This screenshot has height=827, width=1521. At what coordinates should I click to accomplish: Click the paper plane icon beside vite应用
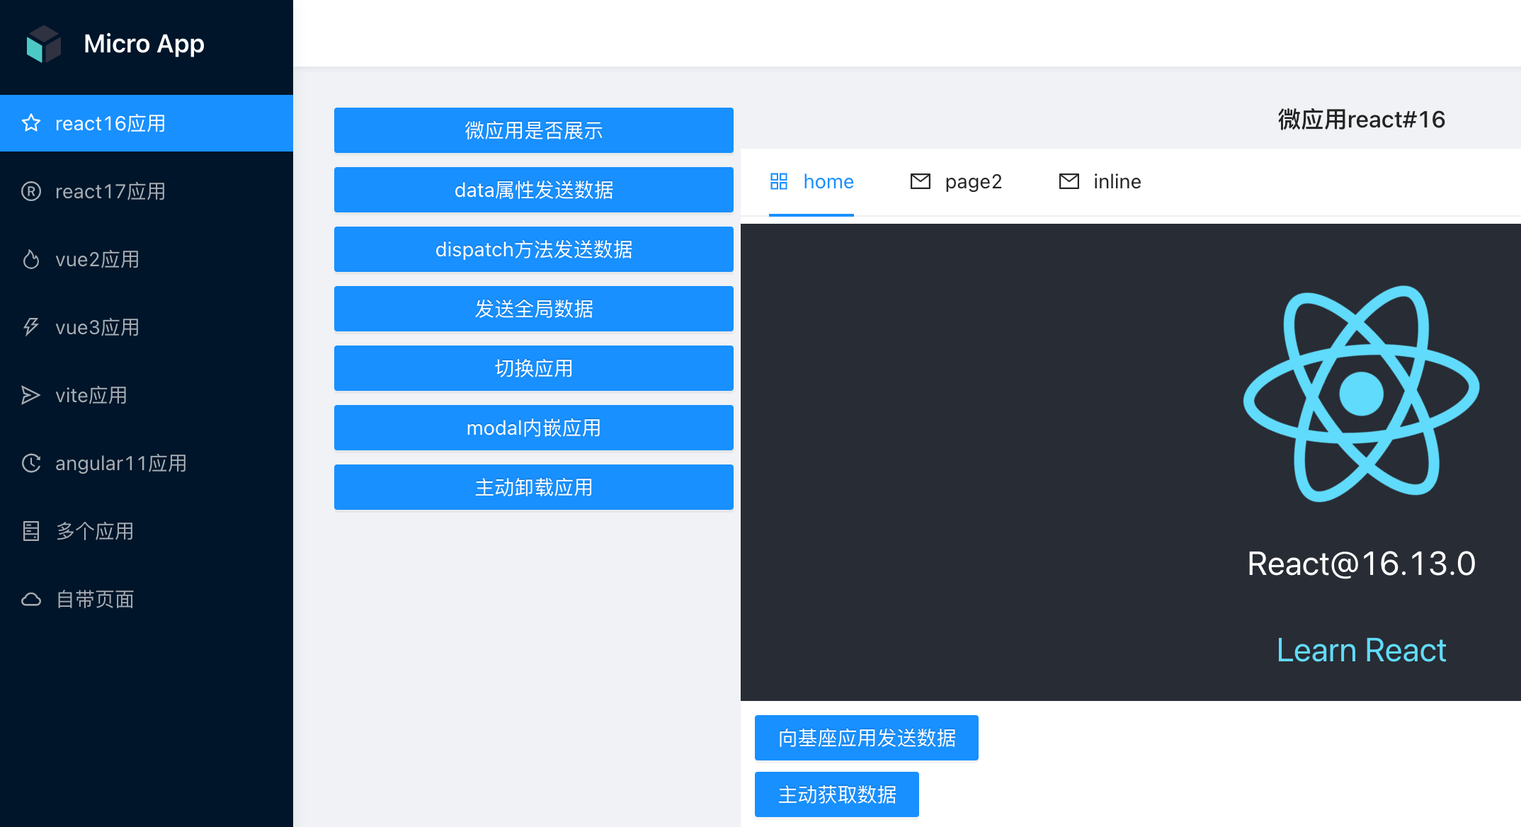(31, 395)
